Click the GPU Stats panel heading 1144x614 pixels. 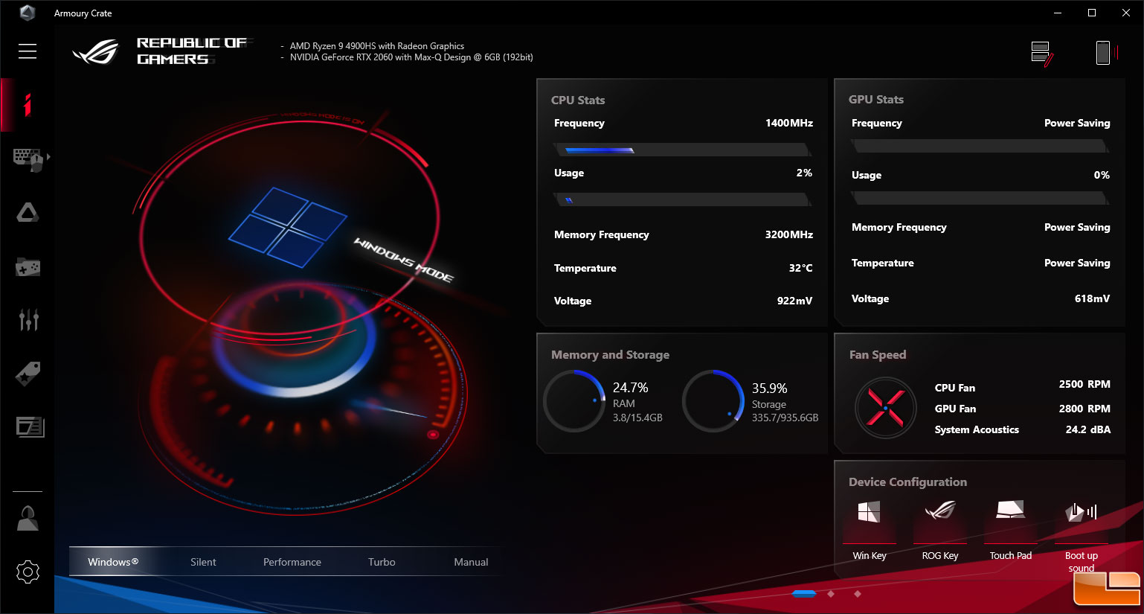coord(876,99)
